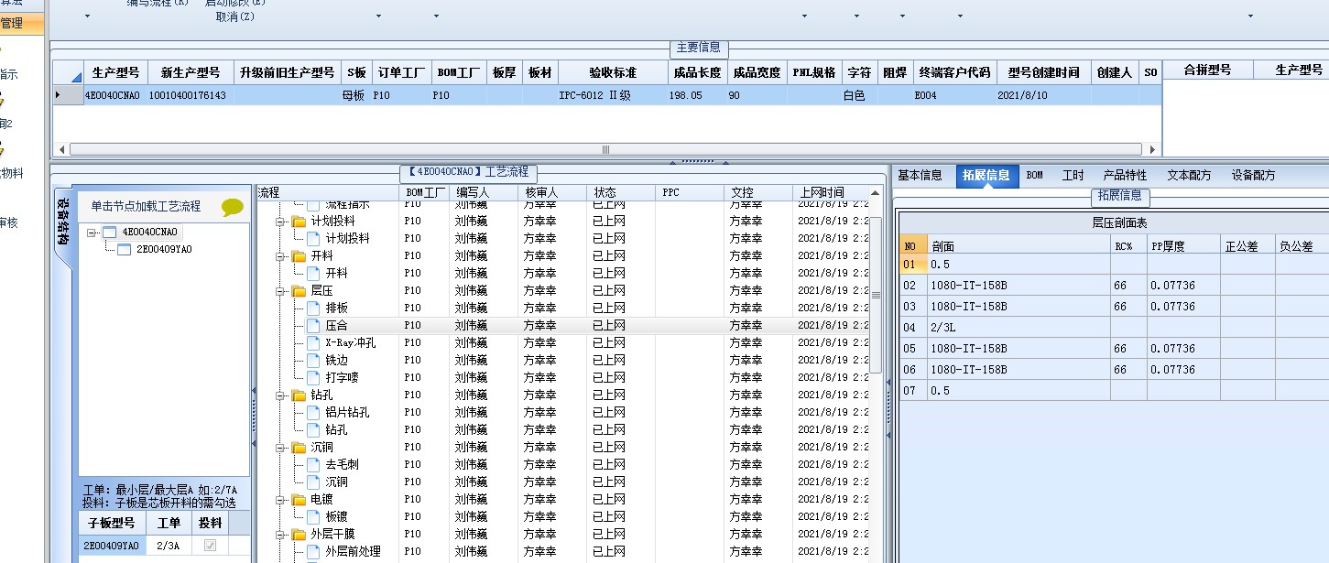Click the document icon beside 铝片钻孔
1329x563 pixels.
(313, 413)
